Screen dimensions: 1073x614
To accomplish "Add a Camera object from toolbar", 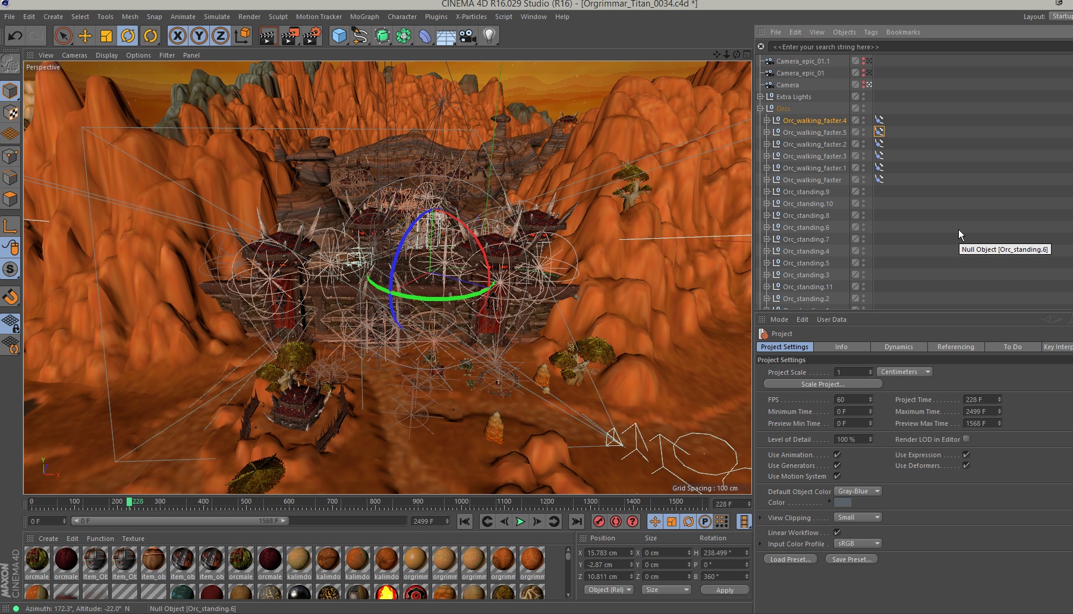I will [x=468, y=36].
